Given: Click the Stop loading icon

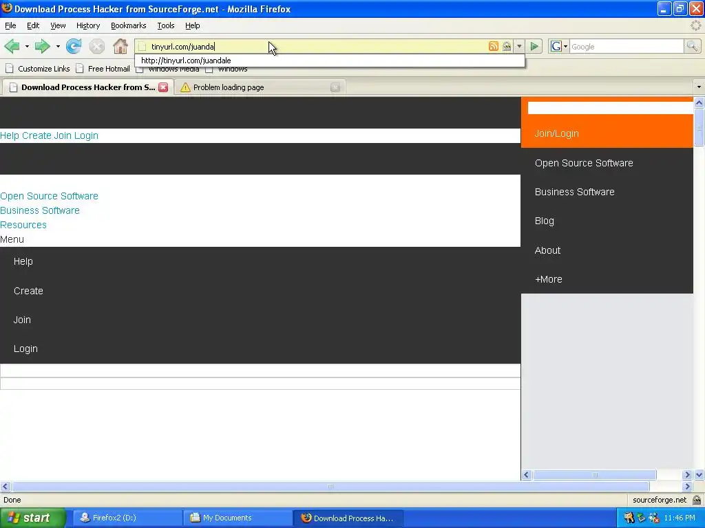Looking at the screenshot, I should (x=96, y=46).
